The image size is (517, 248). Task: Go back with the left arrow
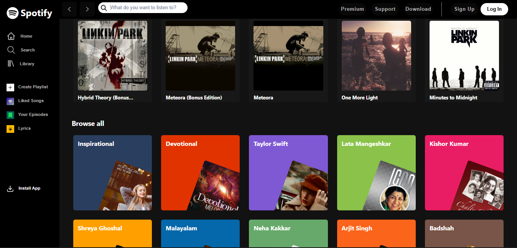(x=69, y=9)
